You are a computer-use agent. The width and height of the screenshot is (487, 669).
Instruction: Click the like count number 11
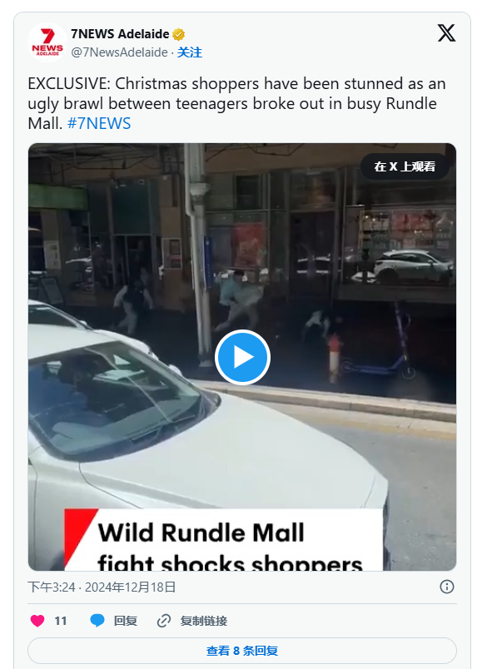(x=61, y=621)
